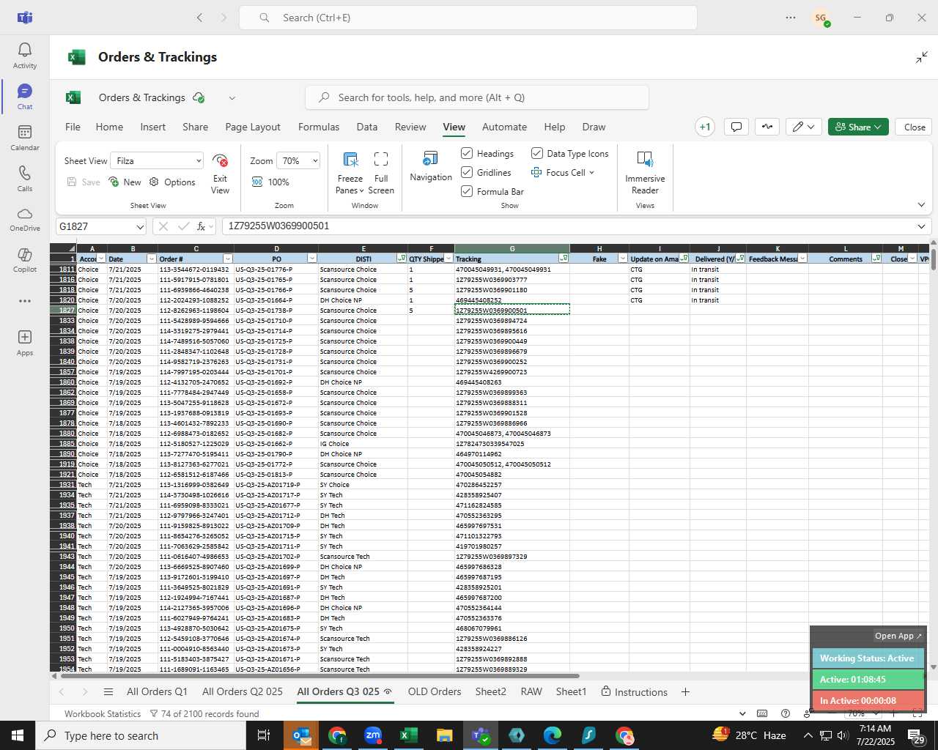This screenshot has width=938, height=750.
Task: Open the Date column filter dropdown
Action: [152, 259]
